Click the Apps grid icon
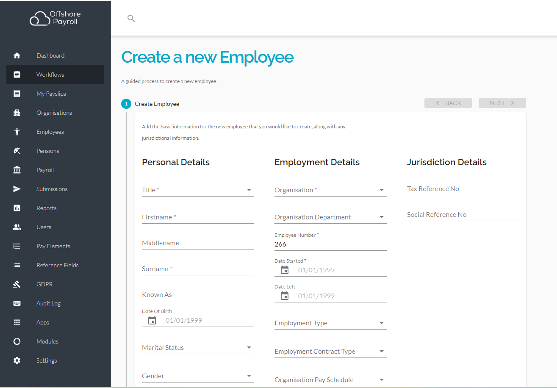This screenshot has width=557, height=388. [17, 322]
